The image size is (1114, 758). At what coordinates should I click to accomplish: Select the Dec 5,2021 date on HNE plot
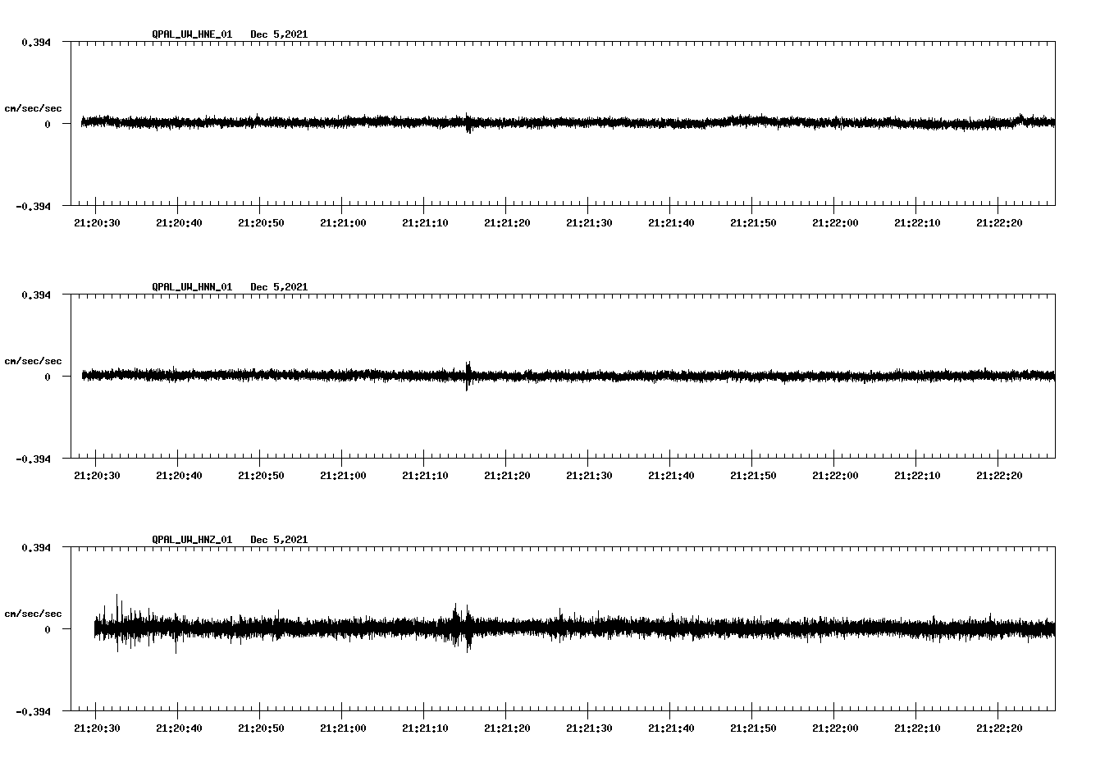[279, 34]
